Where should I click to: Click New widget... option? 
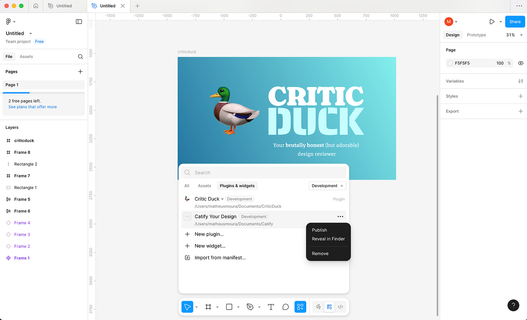(210, 246)
